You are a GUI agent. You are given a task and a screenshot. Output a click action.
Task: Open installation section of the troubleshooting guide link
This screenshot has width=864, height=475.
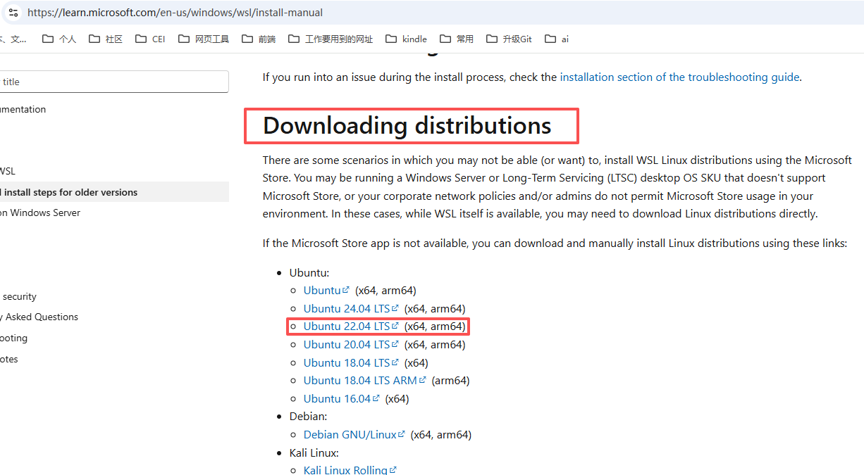coord(679,77)
